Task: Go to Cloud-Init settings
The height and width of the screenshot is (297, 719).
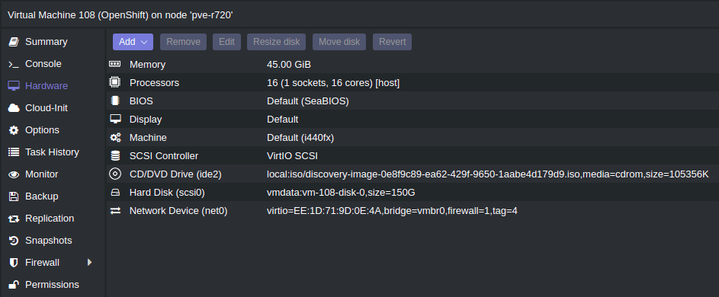Action: tap(47, 107)
